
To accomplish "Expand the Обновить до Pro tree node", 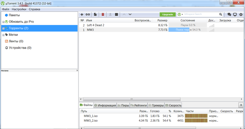I will coord(3,22).
